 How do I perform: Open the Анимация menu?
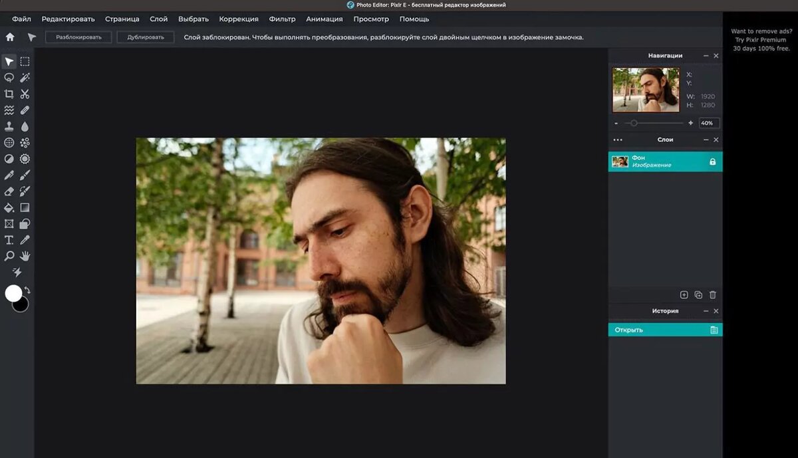pyautogui.click(x=325, y=19)
